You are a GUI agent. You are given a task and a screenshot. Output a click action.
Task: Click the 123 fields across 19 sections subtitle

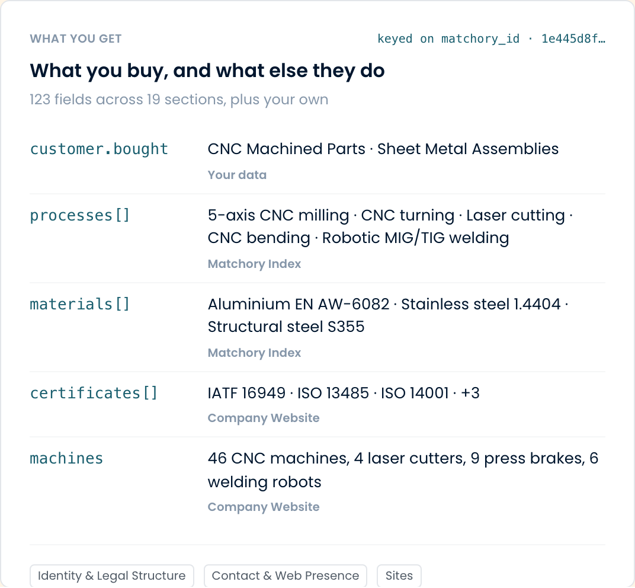pos(179,99)
